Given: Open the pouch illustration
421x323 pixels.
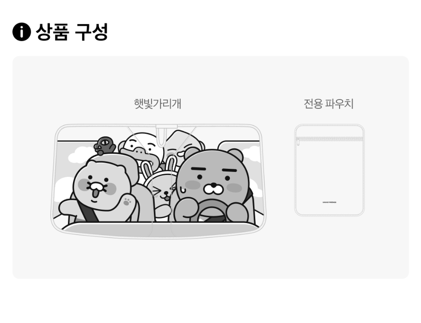Looking at the screenshot, I should coord(329,170).
